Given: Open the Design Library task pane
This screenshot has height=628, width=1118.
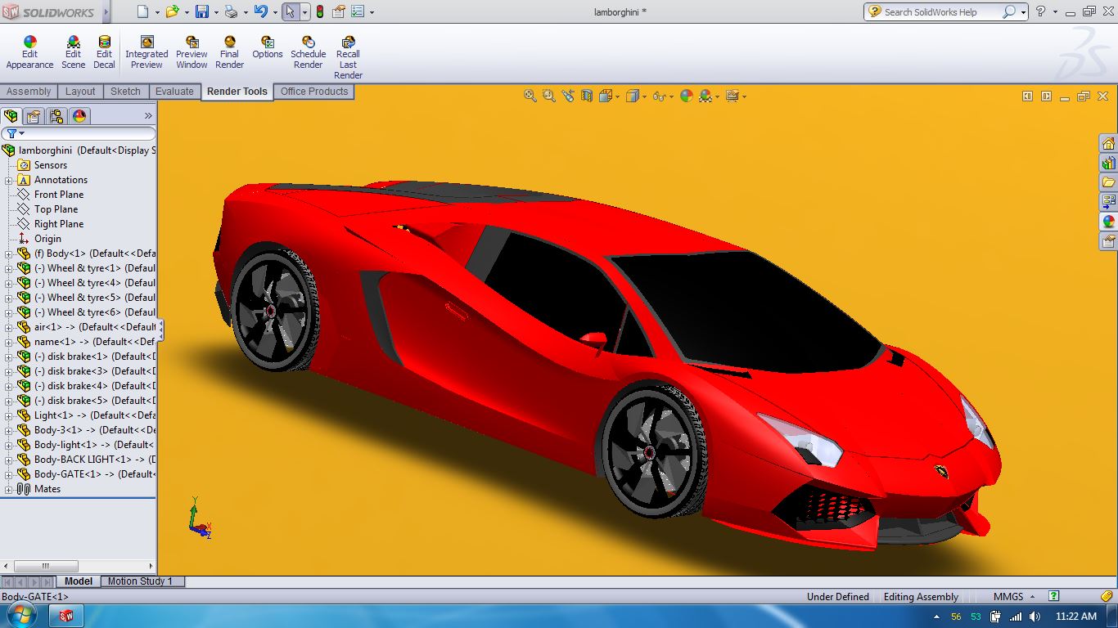Looking at the screenshot, I should [1108, 164].
